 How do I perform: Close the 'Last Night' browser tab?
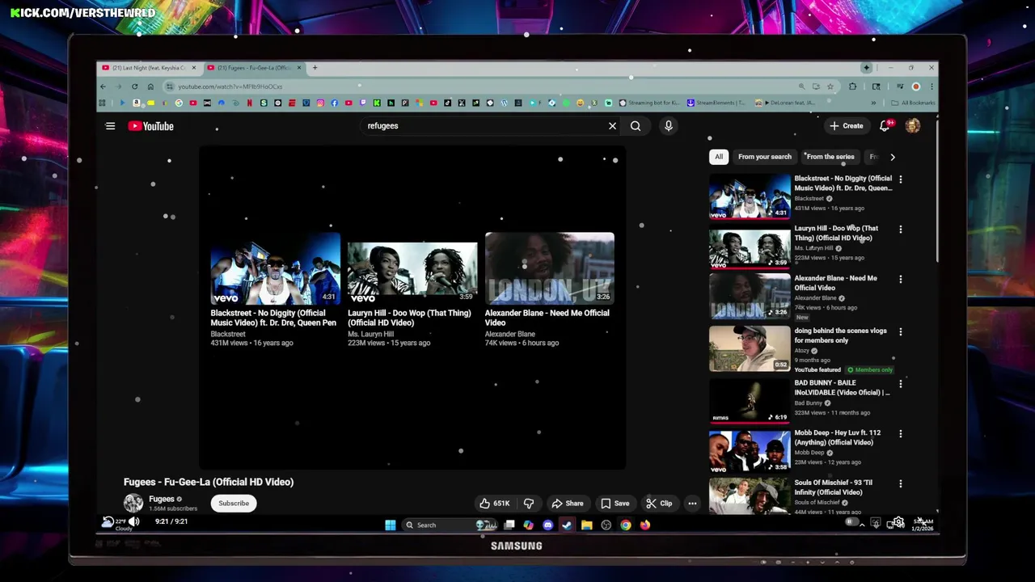(x=194, y=68)
